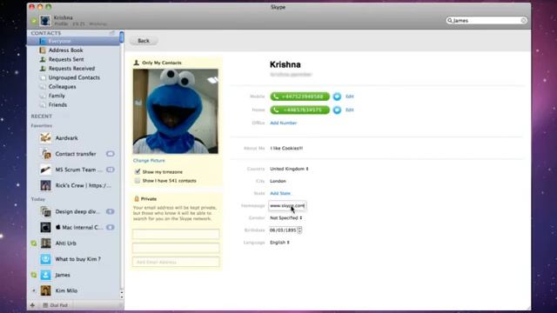This screenshot has width=557, height=313.
Task: Click the new contact icon beside CONTACTS
Action: click(112, 33)
